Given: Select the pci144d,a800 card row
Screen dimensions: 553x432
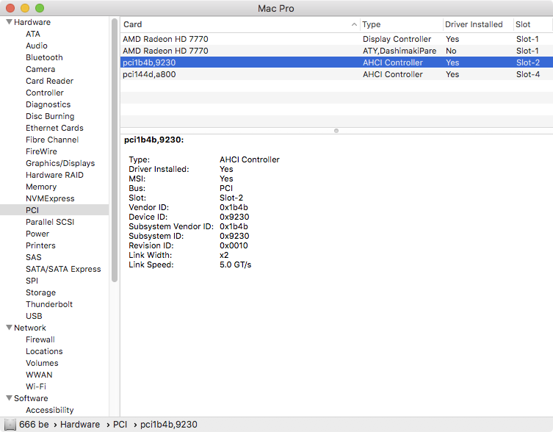Looking at the screenshot, I should click(x=336, y=74).
